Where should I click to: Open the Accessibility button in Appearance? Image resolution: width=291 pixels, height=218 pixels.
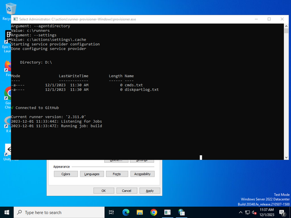[x=143, y=174]
